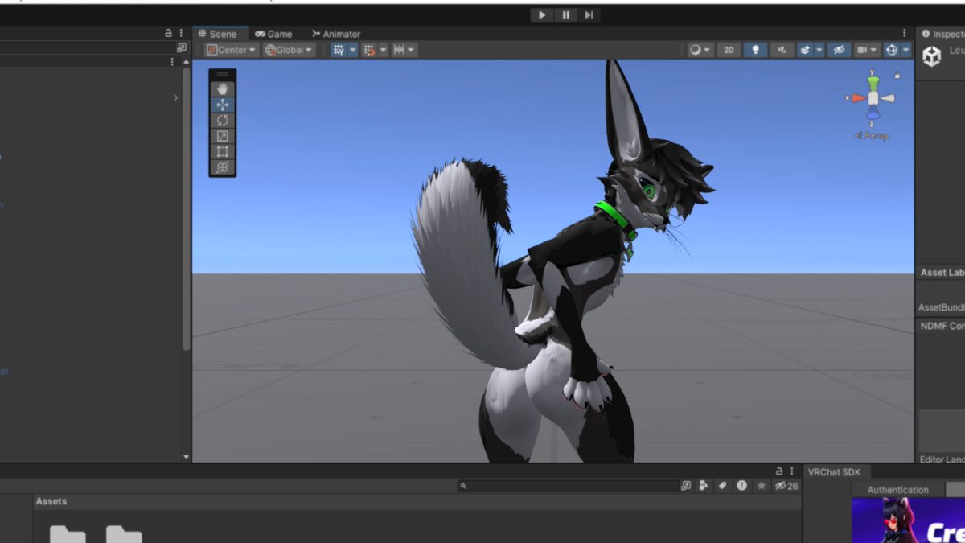
Task: Toggle hidden objects scene visibility eye
Action: point(839,50)
